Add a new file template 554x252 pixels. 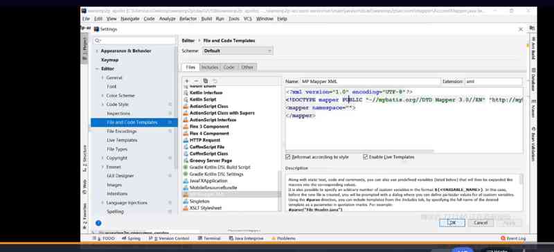187,81
